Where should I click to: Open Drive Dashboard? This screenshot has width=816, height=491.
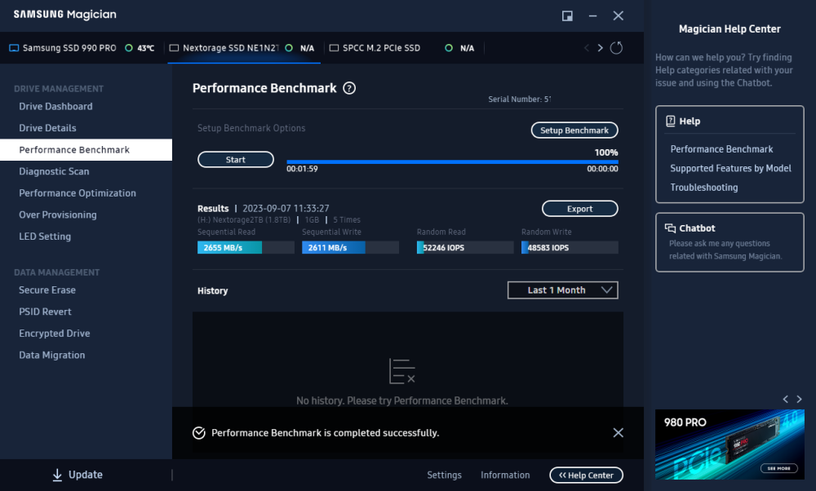point(55,106)
